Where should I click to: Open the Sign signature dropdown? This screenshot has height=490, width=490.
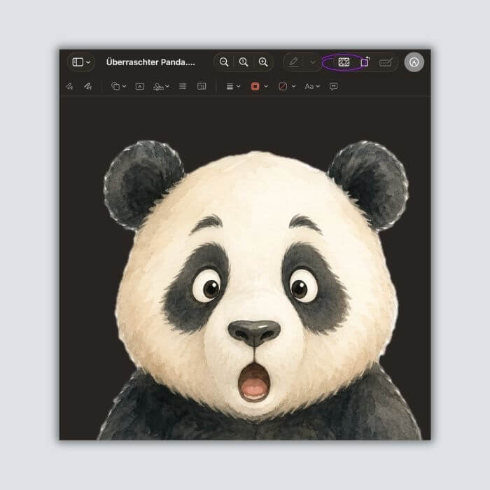(x=161, y=87)
